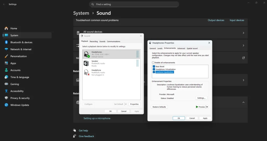
Task: Open Accounts icon in sidebar
Action: (x=6, y=70)
